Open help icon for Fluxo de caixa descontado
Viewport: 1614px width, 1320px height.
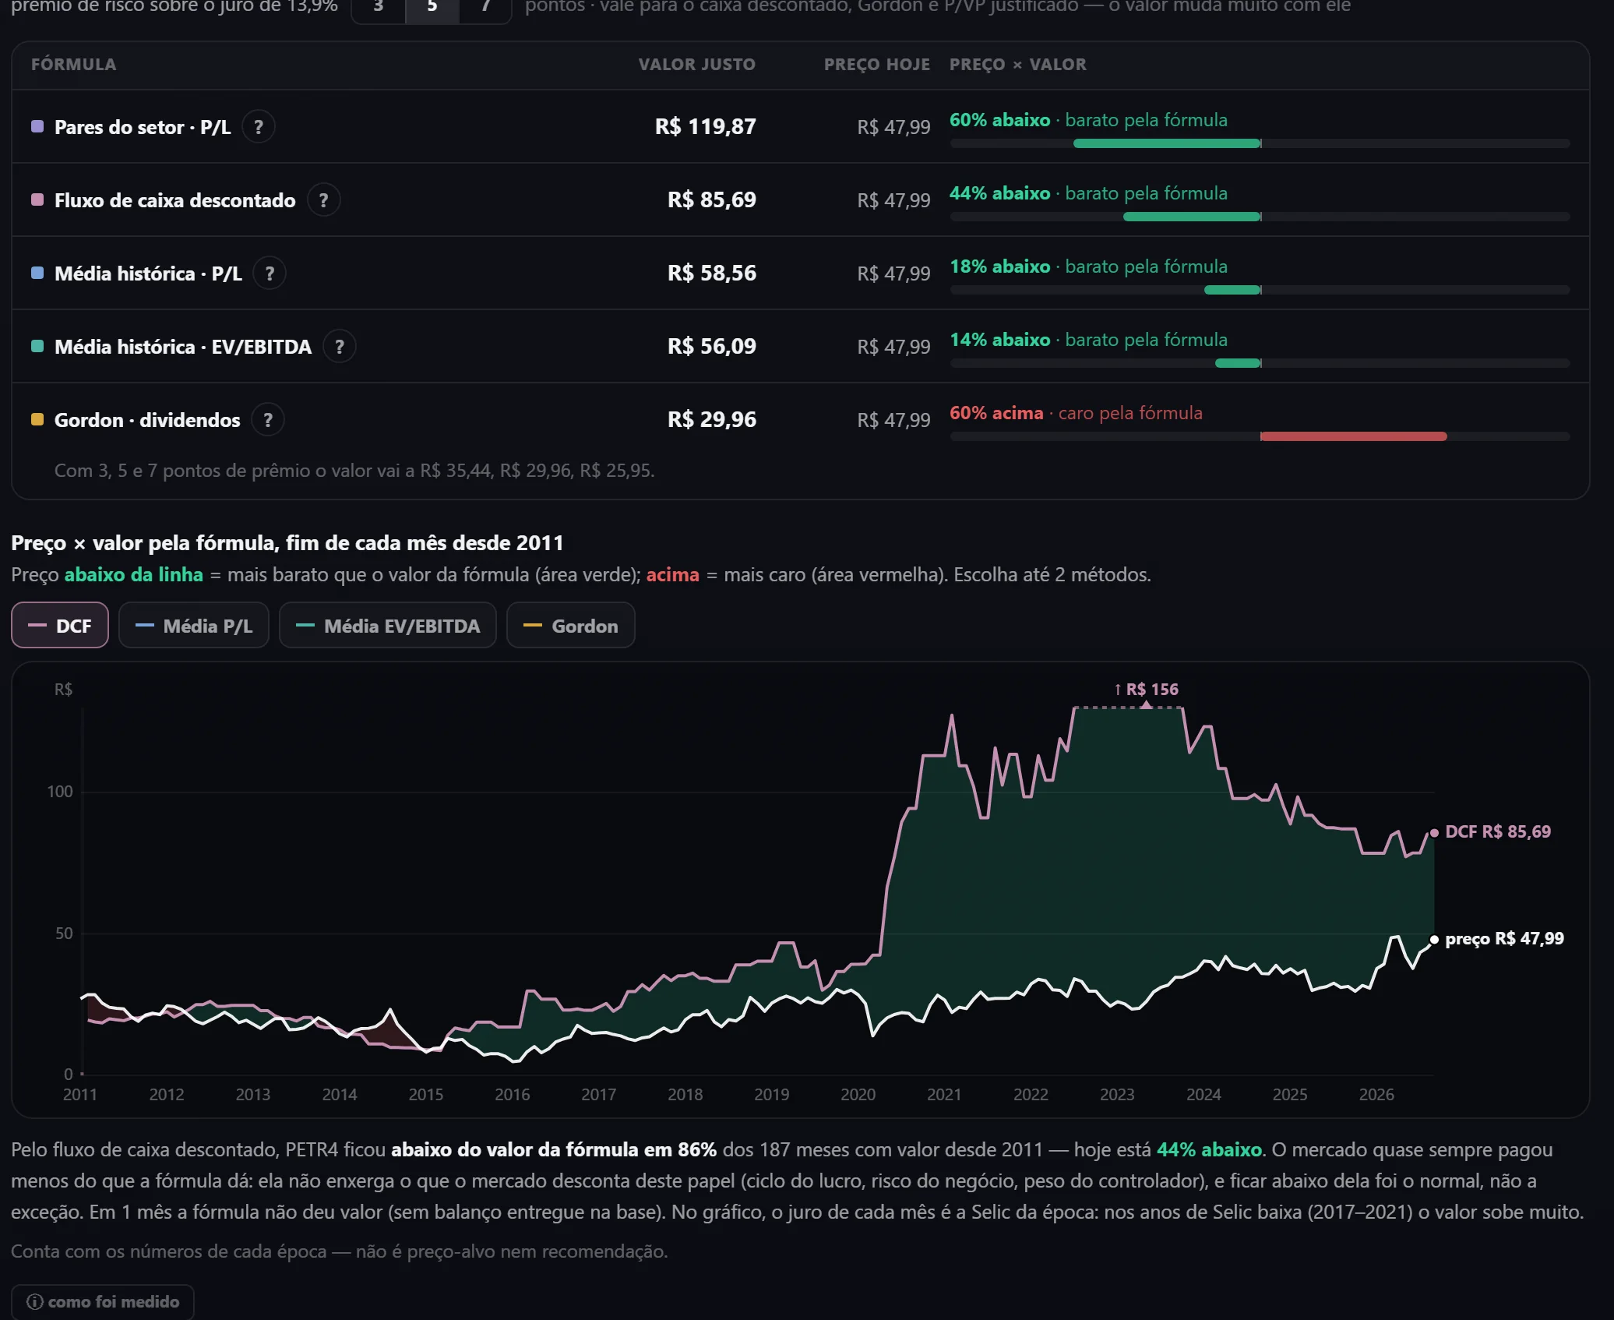(x=323, y=200)
